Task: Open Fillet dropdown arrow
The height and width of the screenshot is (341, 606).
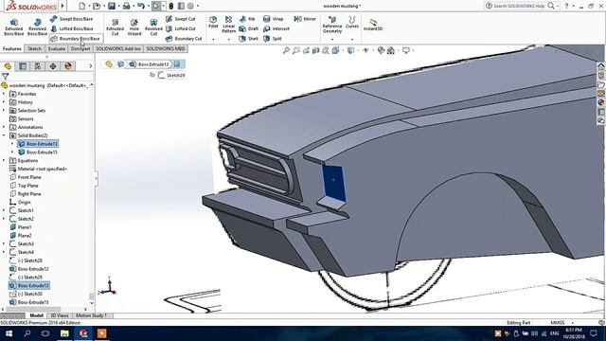Action: (x=213, y=40)
